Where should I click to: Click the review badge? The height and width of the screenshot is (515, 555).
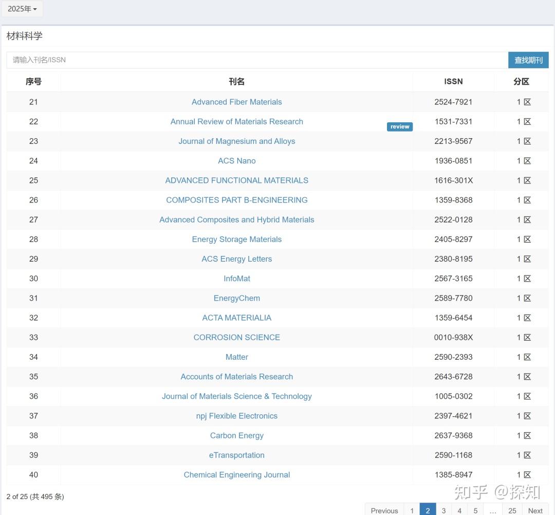coord(400,126)
